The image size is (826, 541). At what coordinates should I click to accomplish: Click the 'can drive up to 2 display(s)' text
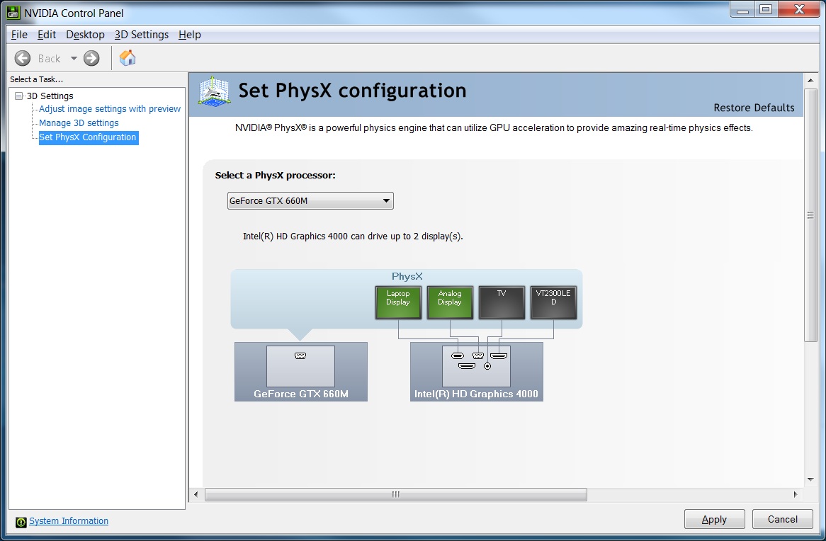point(407,237)
